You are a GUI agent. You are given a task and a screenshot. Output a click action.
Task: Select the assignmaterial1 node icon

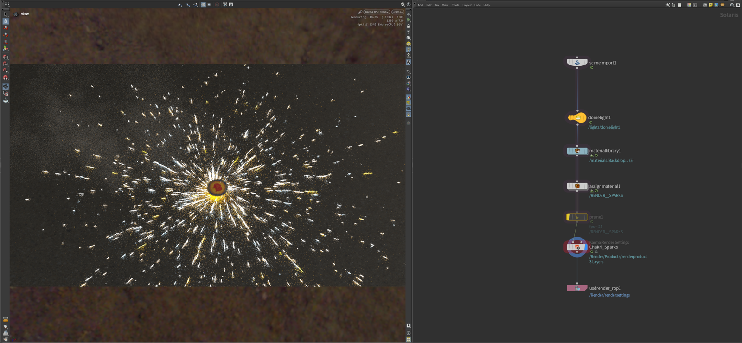(x=577, y=186)
